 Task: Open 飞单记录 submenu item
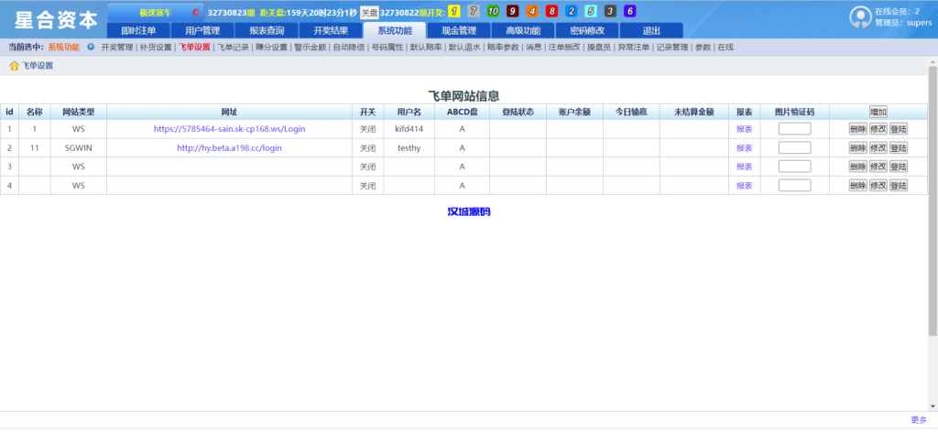(233, 47)
